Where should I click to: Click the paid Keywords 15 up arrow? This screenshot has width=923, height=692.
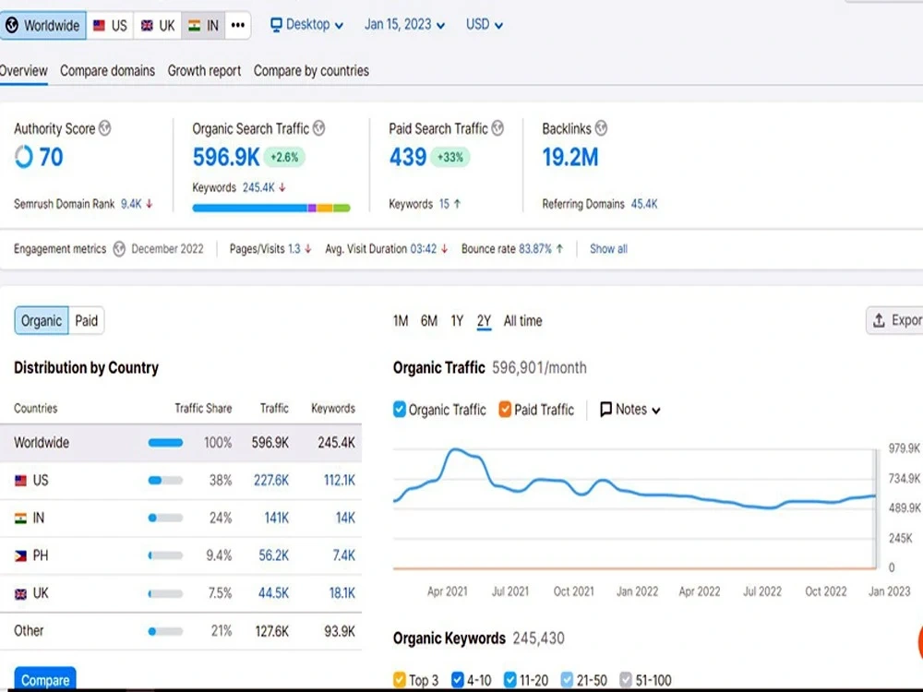(458, 204)
